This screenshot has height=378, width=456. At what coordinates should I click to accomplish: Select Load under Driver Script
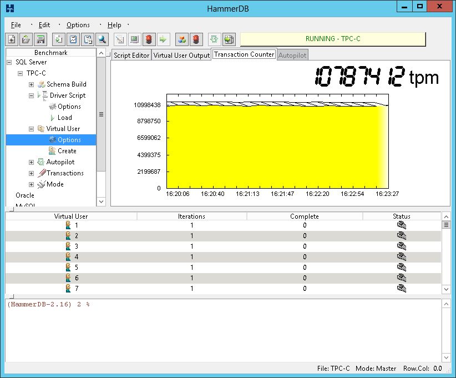[64, 118]
